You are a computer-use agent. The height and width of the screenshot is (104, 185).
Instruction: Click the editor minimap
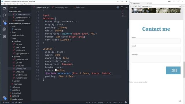pyautogui.click(x=124, y=13)
